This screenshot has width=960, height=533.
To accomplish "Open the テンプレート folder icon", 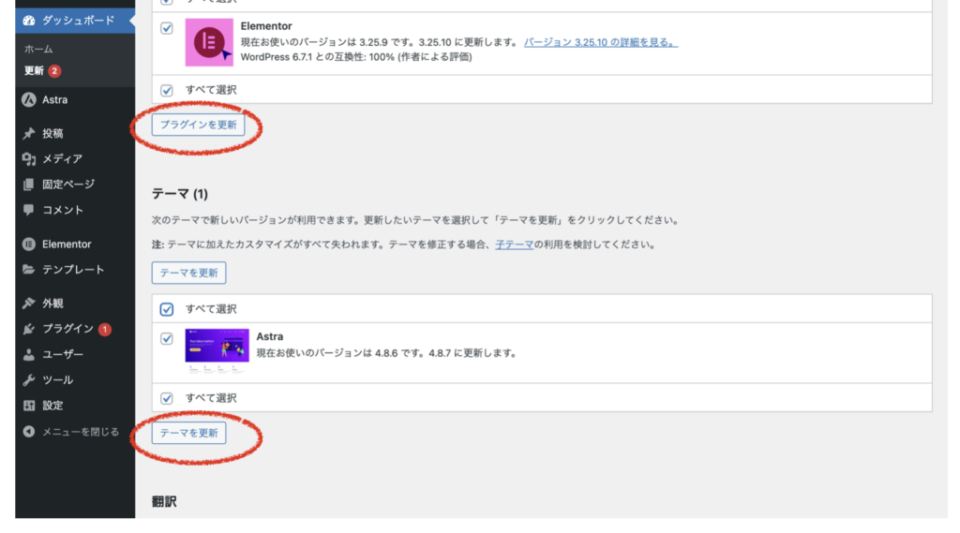I will coord(29,269).
